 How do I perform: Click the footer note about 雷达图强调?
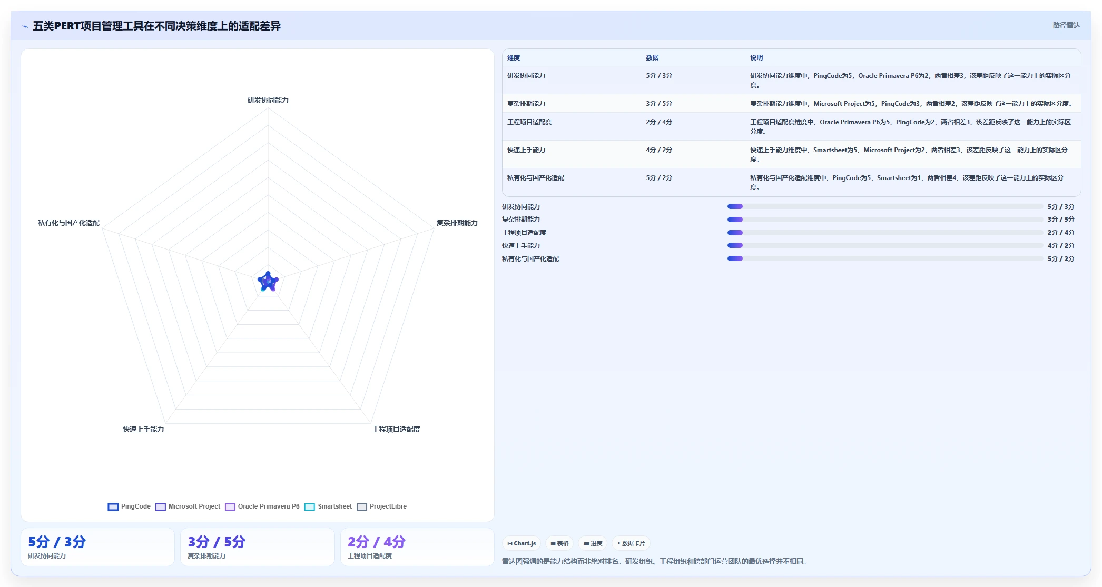coord(656,561)
